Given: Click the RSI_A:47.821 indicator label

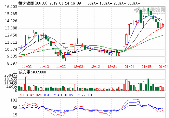Looking at the screenshot, I should 30,95.
